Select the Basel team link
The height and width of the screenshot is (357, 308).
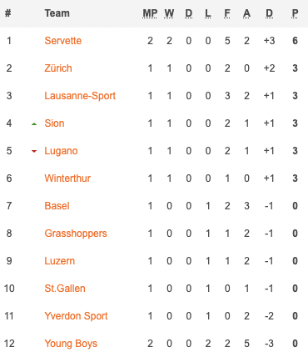click(57, 206)
